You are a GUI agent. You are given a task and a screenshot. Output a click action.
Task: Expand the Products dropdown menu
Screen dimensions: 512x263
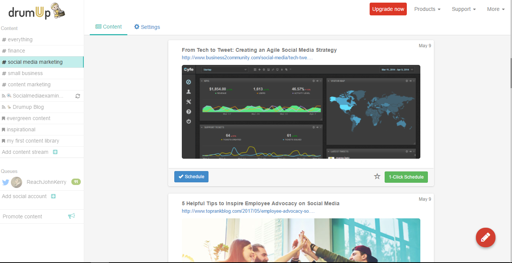[x=427, y=9]
